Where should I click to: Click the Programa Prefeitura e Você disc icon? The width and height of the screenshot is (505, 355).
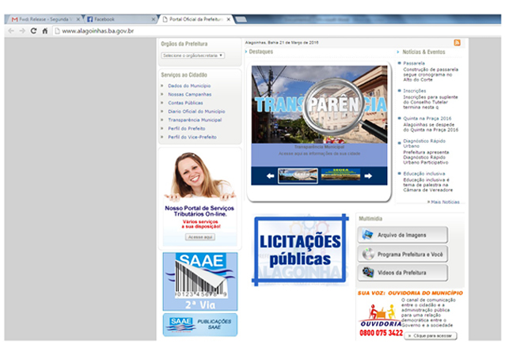pos(368,254)
